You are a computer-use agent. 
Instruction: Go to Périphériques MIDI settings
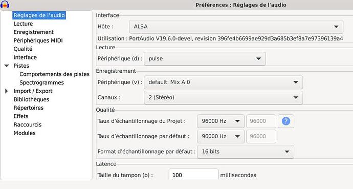pos(38,40)
